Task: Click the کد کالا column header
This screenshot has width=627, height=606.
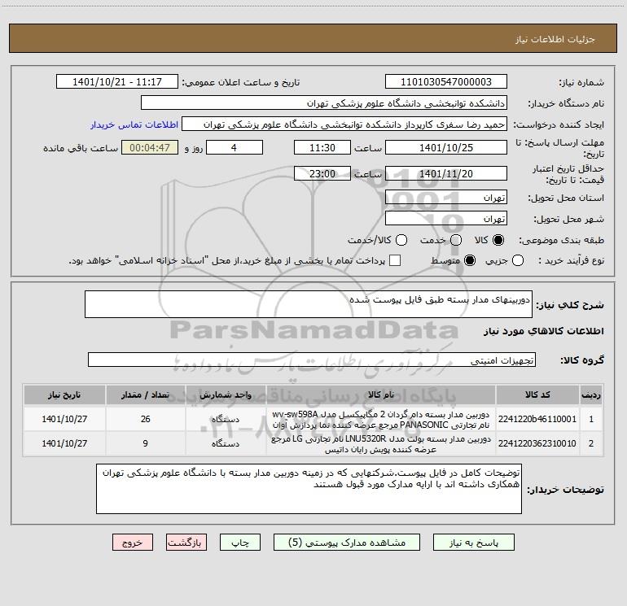Action: point(537,395)
